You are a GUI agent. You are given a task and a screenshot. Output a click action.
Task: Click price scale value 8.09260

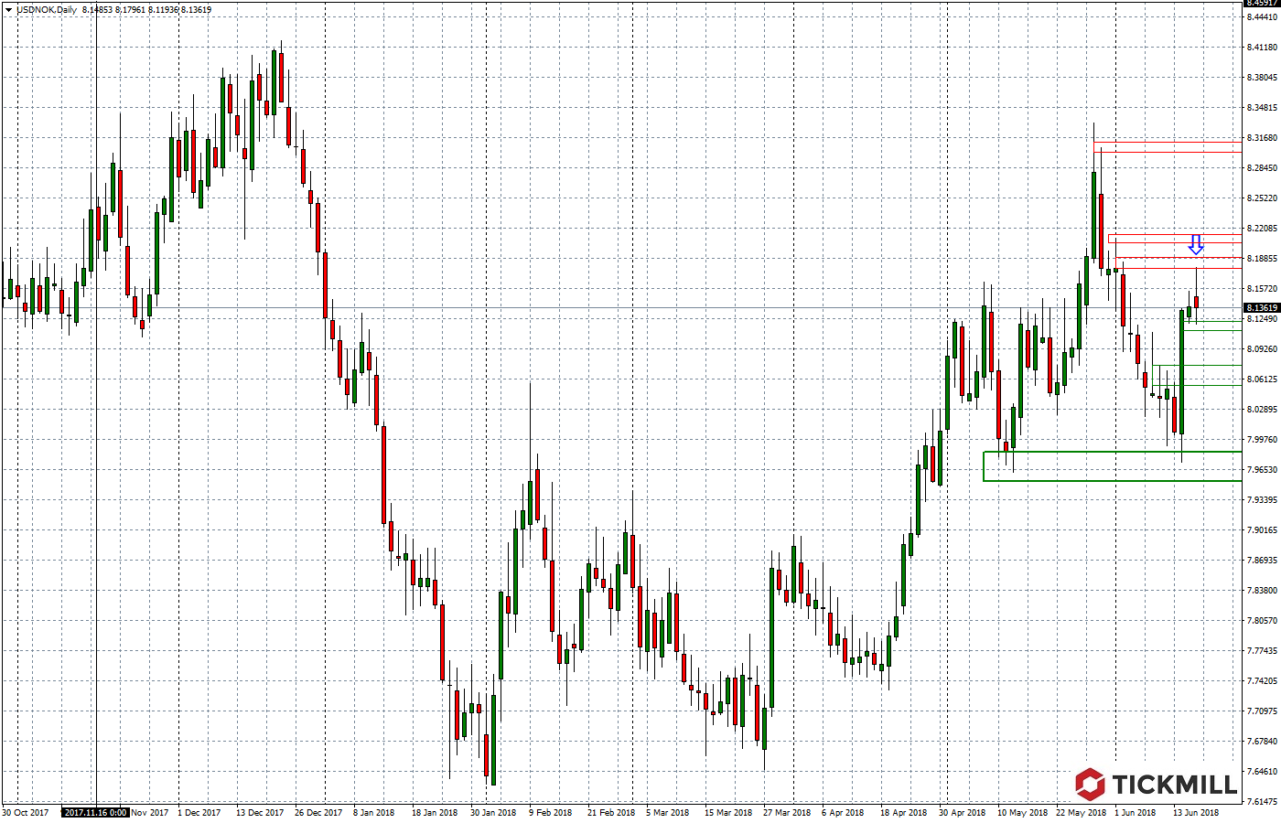click(1262, 349)
